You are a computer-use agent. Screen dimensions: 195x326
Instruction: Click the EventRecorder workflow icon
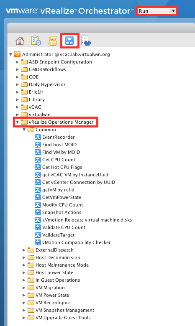[x=38, y=137]
